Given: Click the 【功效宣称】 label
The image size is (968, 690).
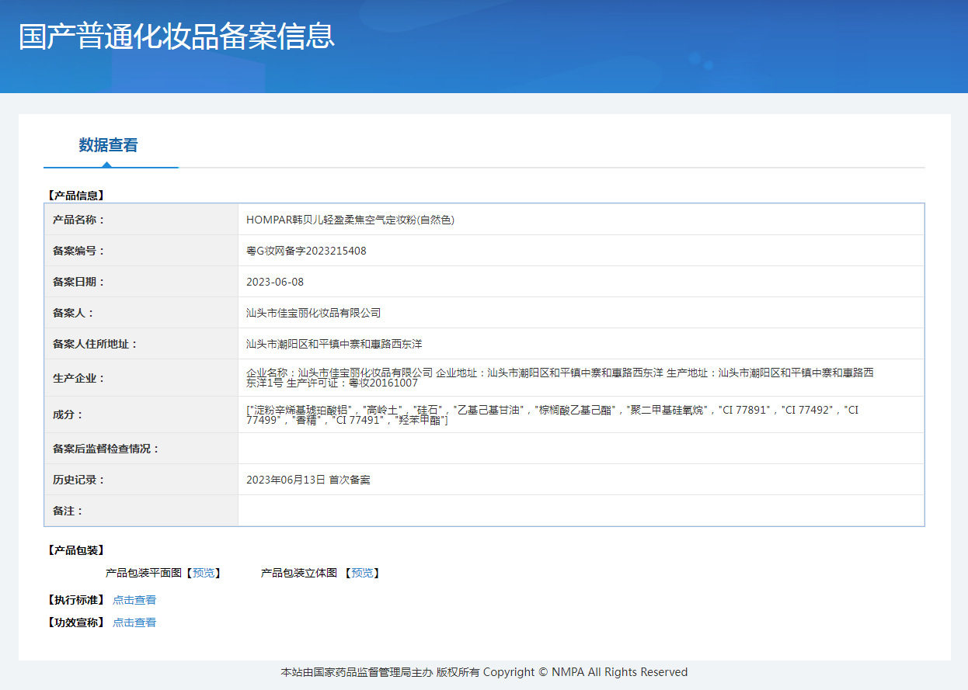Looking at the screenshot, I should [x=75, y=622].
